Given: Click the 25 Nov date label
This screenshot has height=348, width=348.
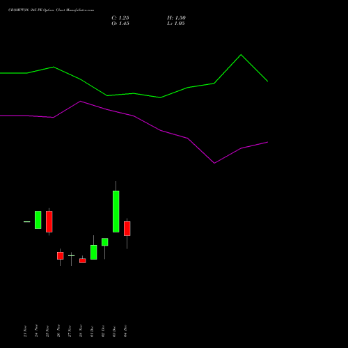Looking at the screenshot, I should click(47, 331).
